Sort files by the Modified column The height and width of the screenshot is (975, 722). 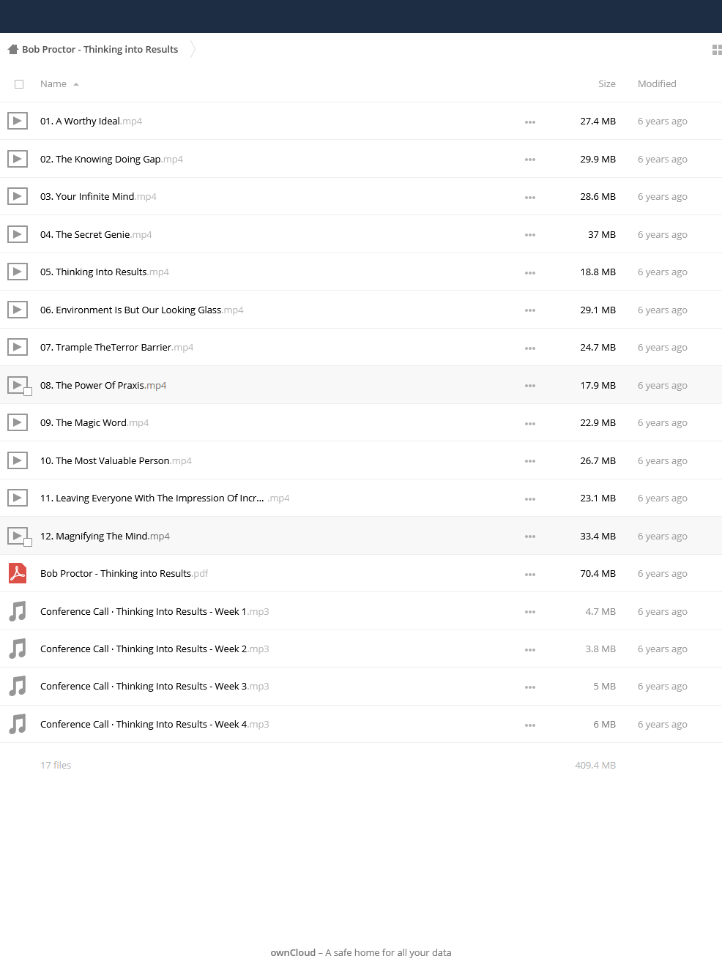(657, 84)
